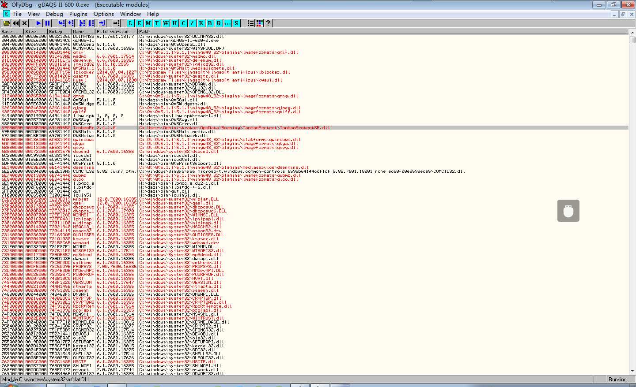
Task: Select the quartz.dll module row
Action: [x=314, y=76]
